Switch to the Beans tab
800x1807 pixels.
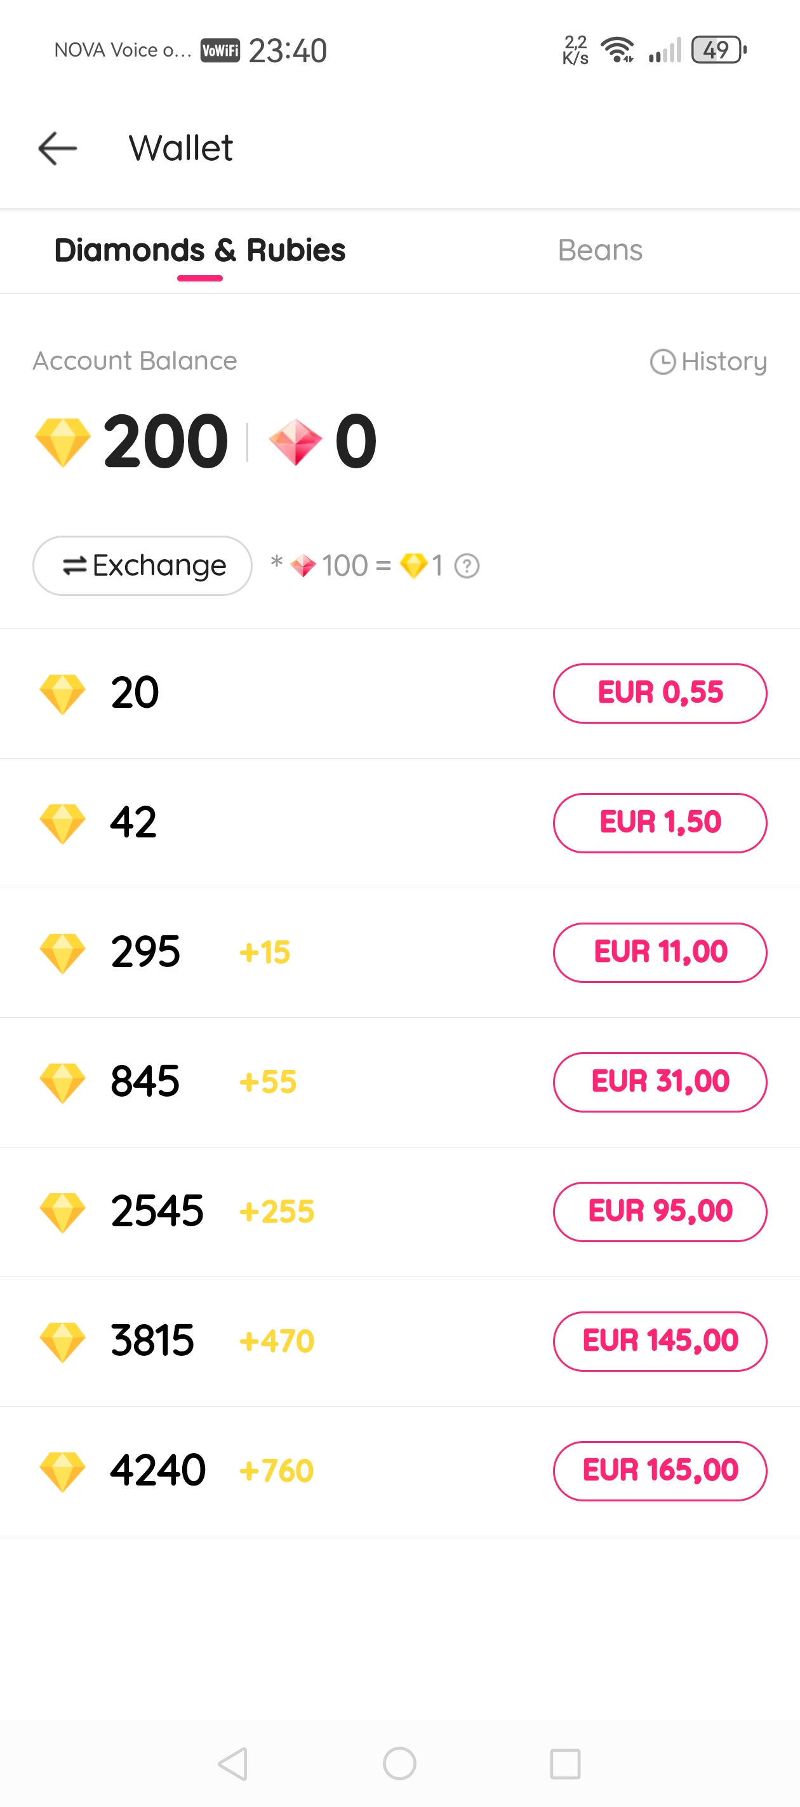[599, 250]
